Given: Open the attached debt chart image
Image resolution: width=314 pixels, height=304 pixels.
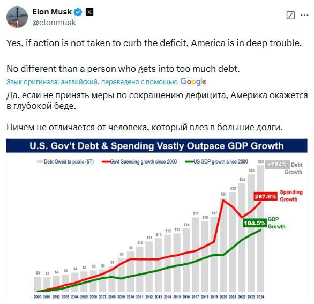Looking at the screenshot, I should 157,219.
